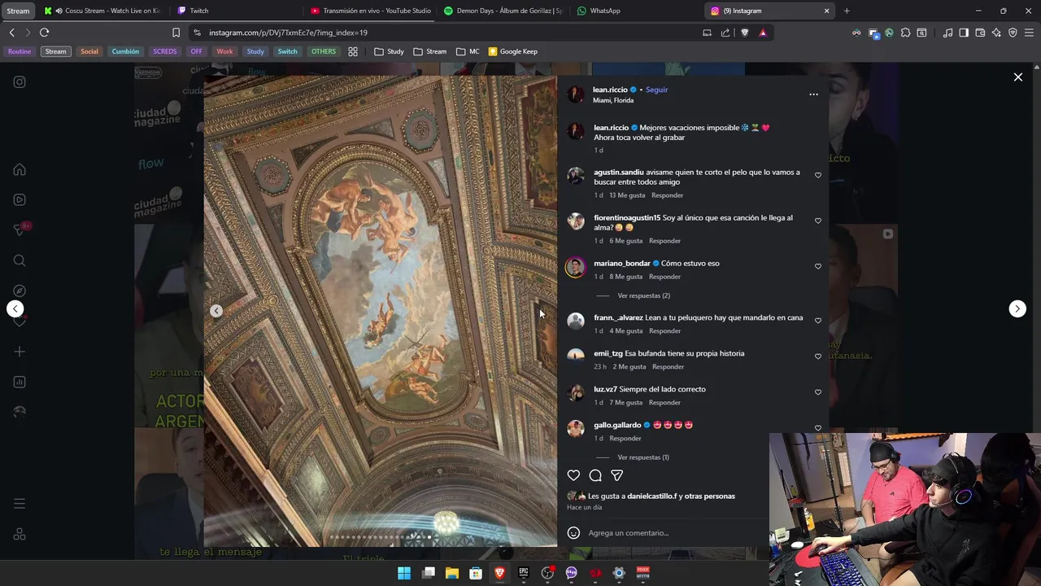Close the post viewer with X
This screenshot has width=1041, height=586.
1017,77
